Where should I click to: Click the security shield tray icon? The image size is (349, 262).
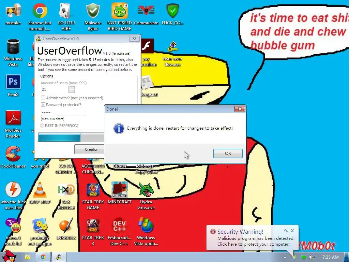294,257
